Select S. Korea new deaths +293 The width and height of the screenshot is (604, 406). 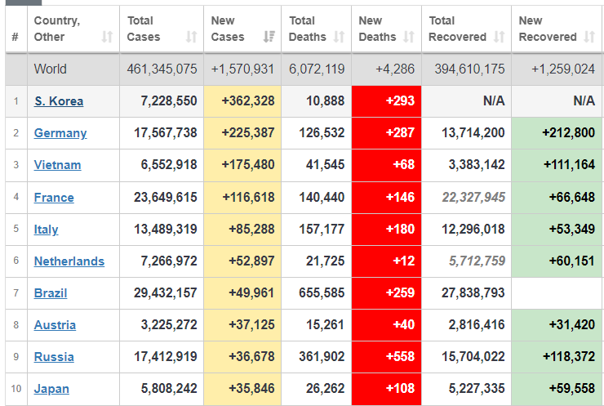(400, 101)
